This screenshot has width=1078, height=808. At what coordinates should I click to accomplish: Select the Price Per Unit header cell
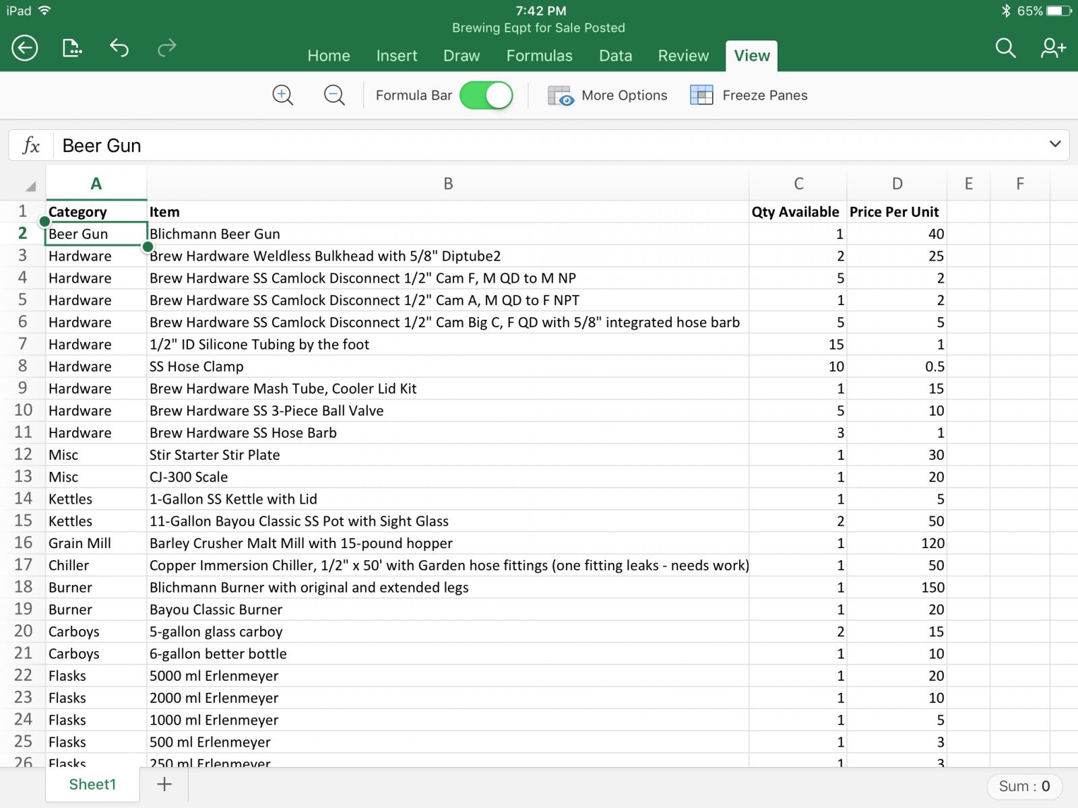coord(897,211)
